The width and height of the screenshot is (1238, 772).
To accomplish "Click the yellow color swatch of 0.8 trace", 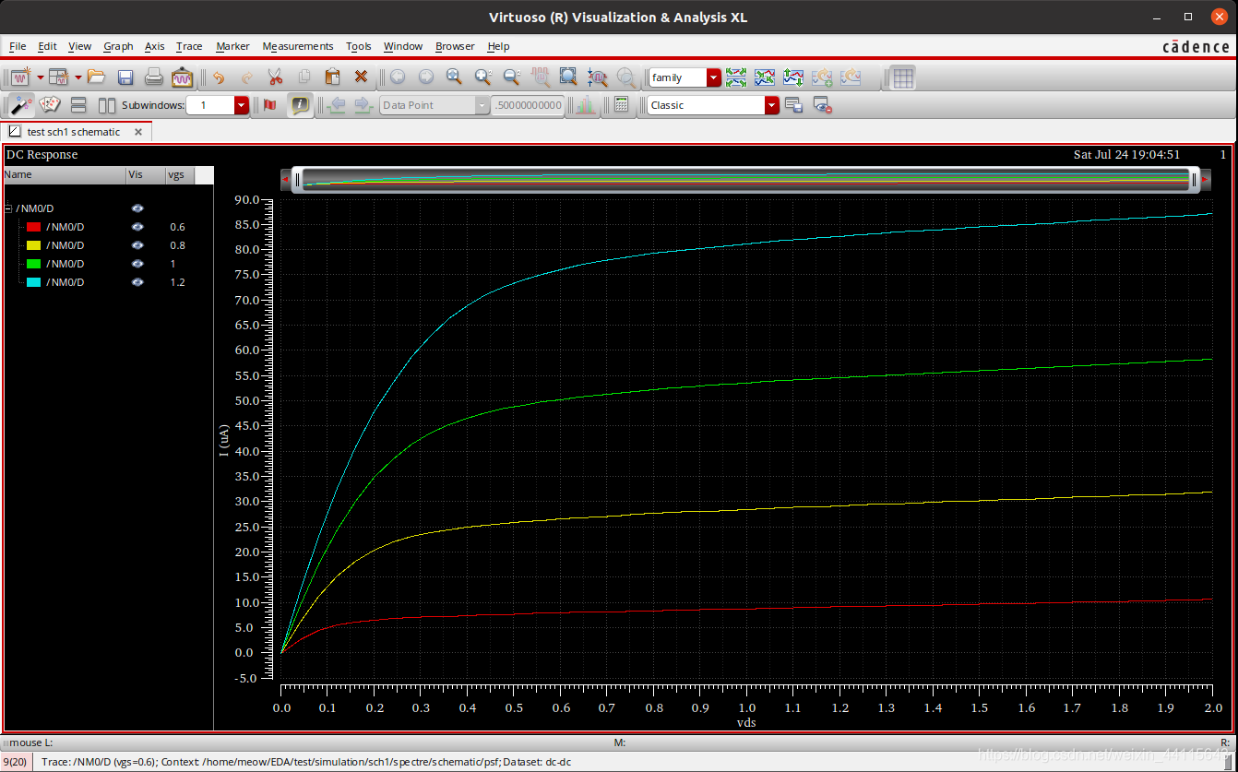I will [x=33, y=245].
